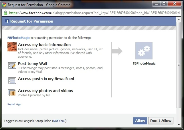Click the green SSL padlock icon

[x=5, y=13]
